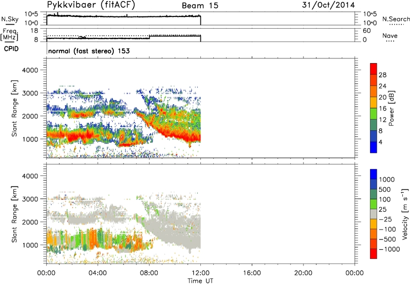Image resolution: width=410 pixels, height=284 pixels.
Task: Click the gray segment of velocity colorbar
Action: pos(374,214)
